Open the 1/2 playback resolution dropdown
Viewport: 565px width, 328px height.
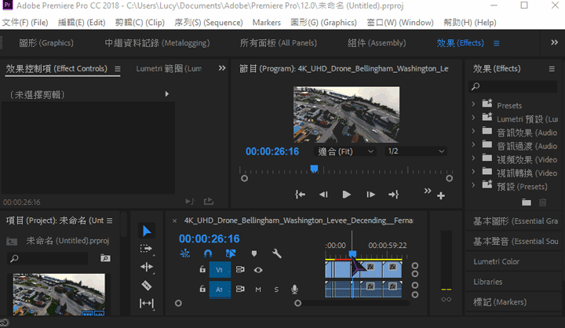click(x=416, y=151)
